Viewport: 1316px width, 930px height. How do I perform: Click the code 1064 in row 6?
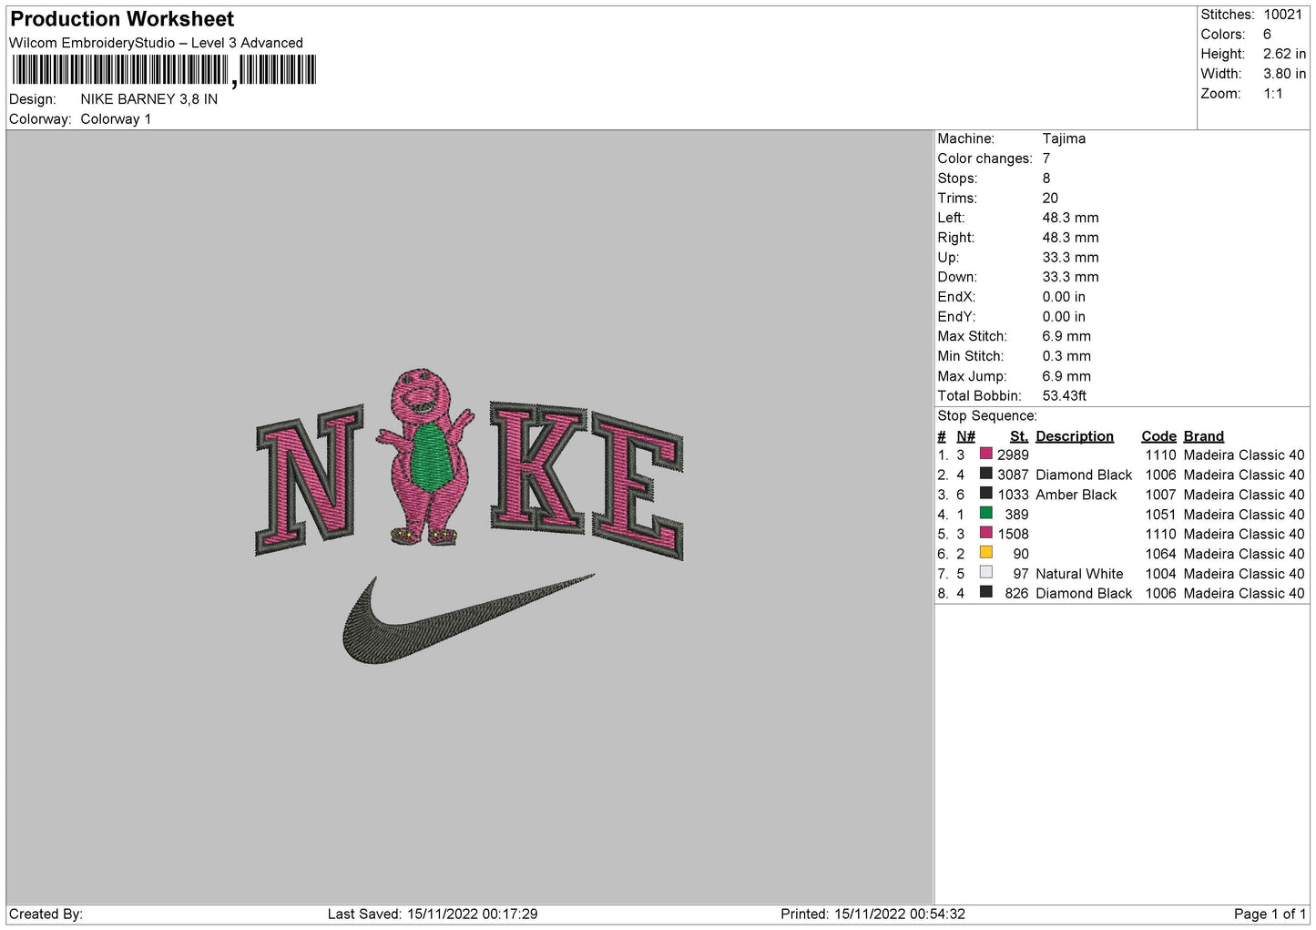click(1160, 554)
